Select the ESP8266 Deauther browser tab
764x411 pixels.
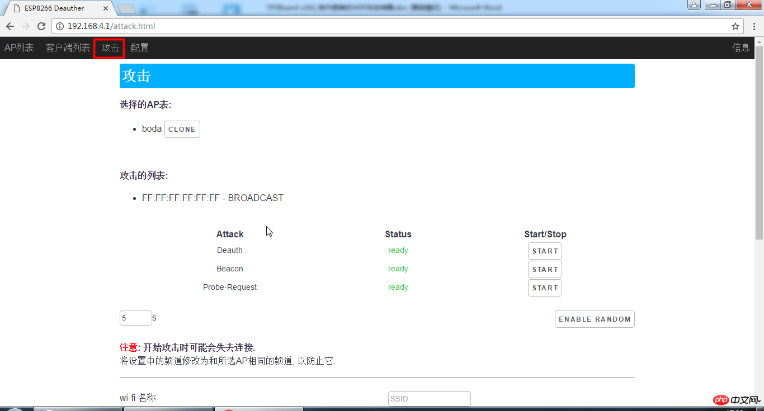tap(59, 8)
